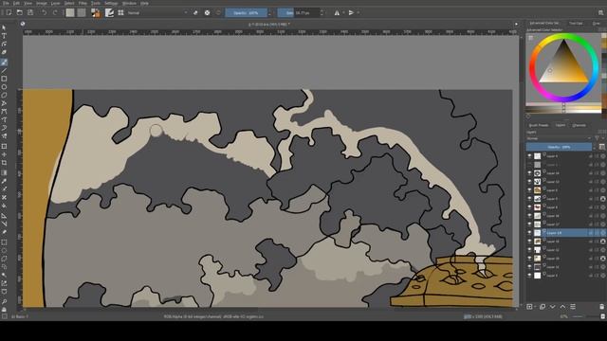
Task: Adjust the canvas zoom slider in status bar
Action: tap(584, 316)
